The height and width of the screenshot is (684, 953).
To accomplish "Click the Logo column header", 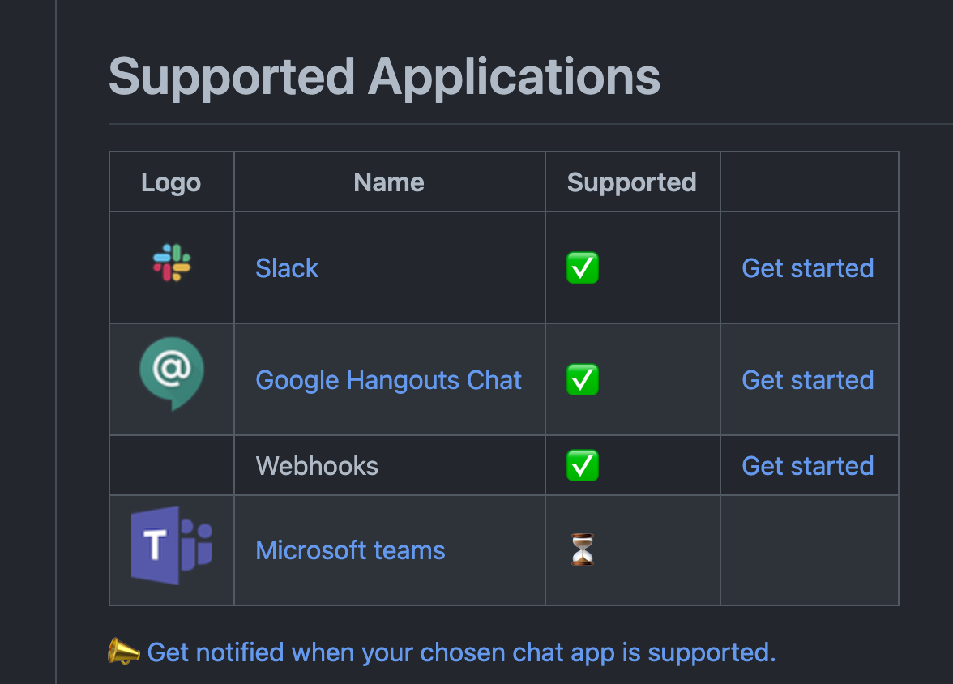I will (171, 182).
